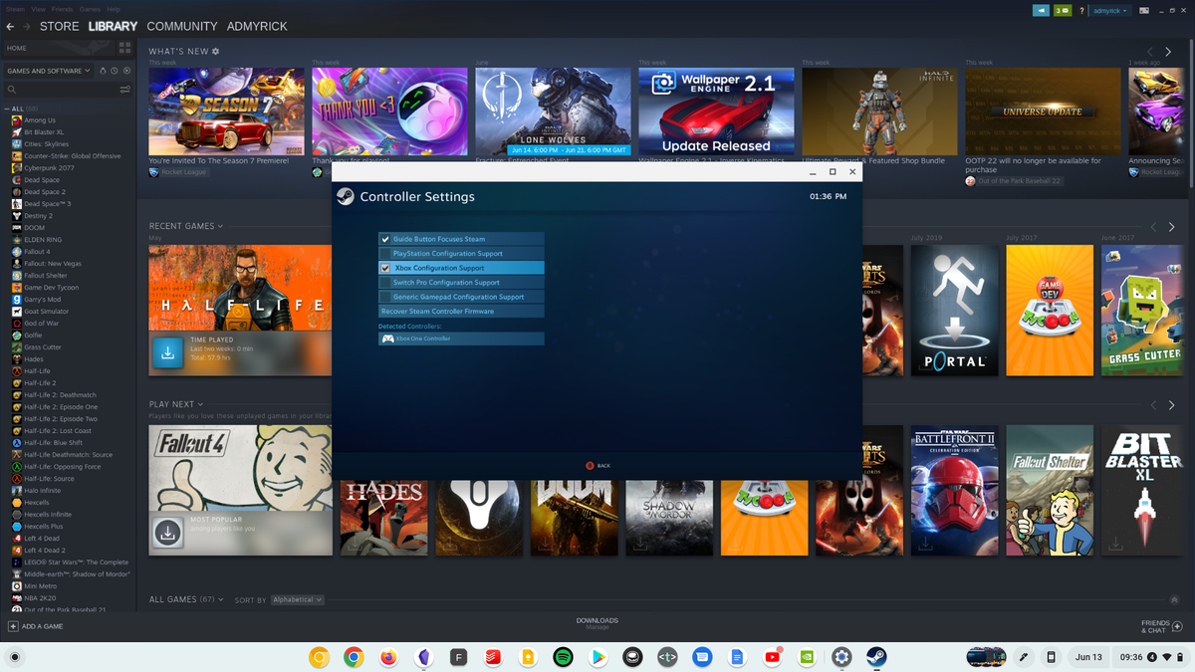1195x672 pixels.
Task: Open Steam from the taskbar dock
Action: click(875, 657)
